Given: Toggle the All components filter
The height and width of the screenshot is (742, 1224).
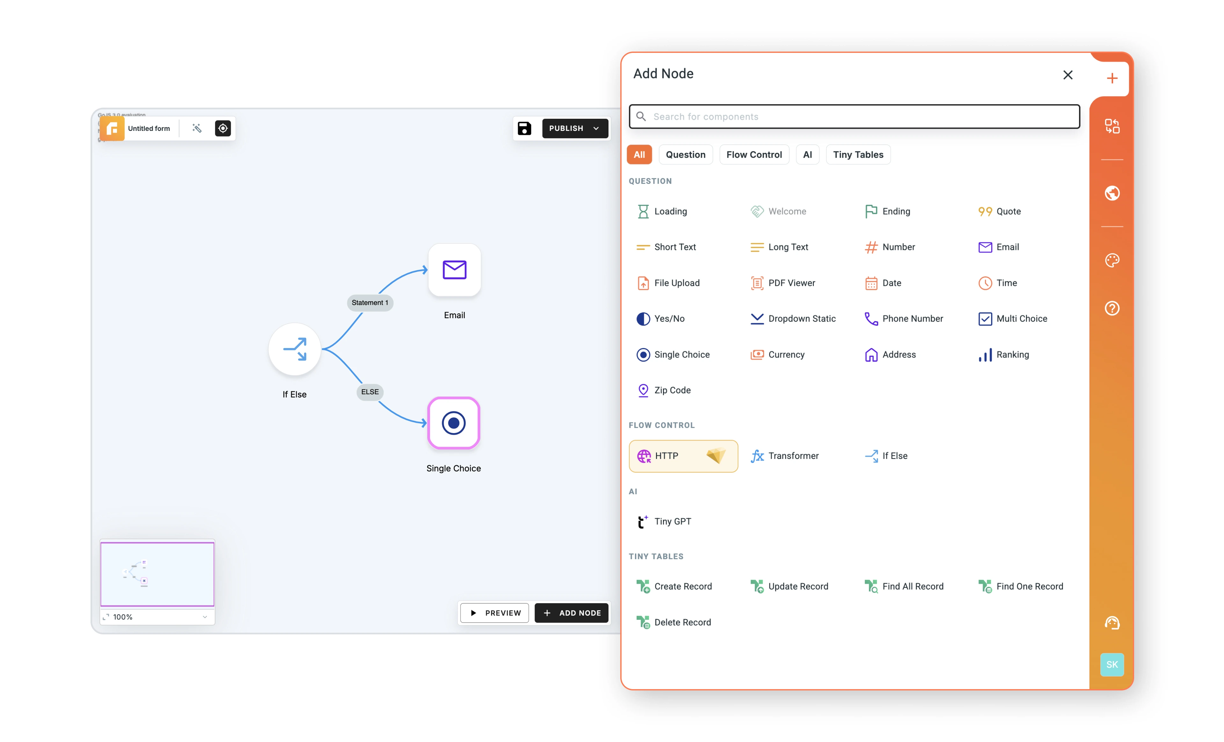Looking at the screenshot, I should pyautogui.click(x=639, y=154).
